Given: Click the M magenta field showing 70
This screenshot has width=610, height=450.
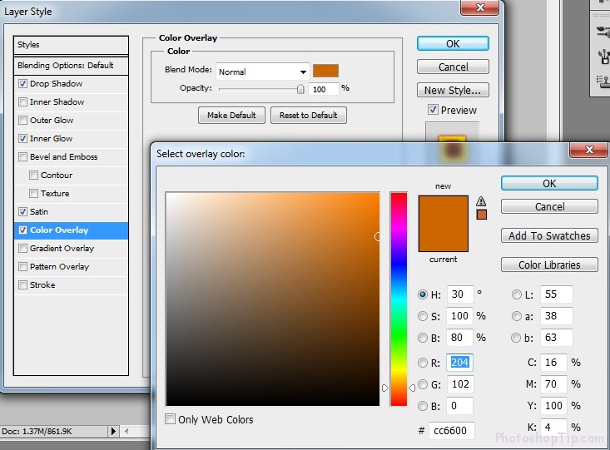Looking at the screenshot, I should (553, 384).
